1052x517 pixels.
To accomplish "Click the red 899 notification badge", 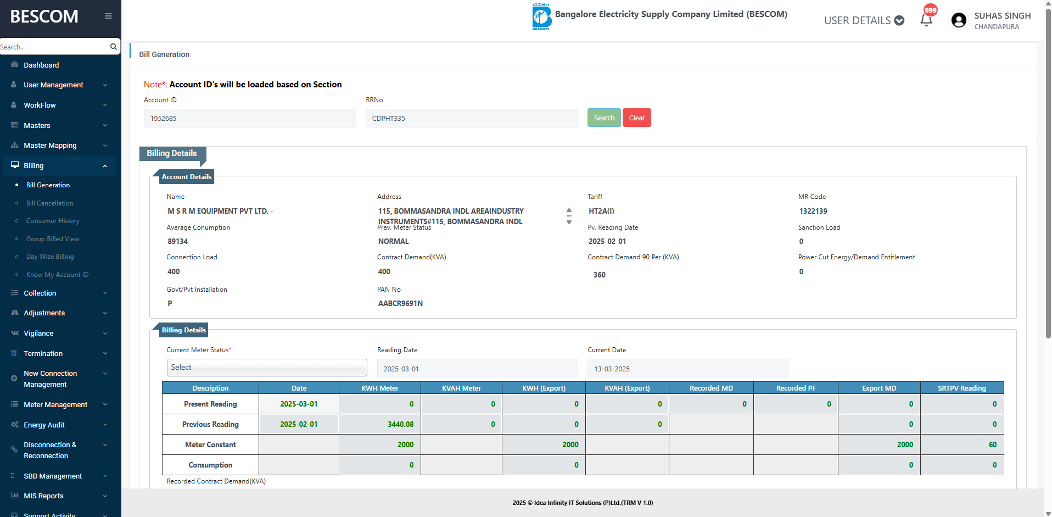I will click(930, 10).
